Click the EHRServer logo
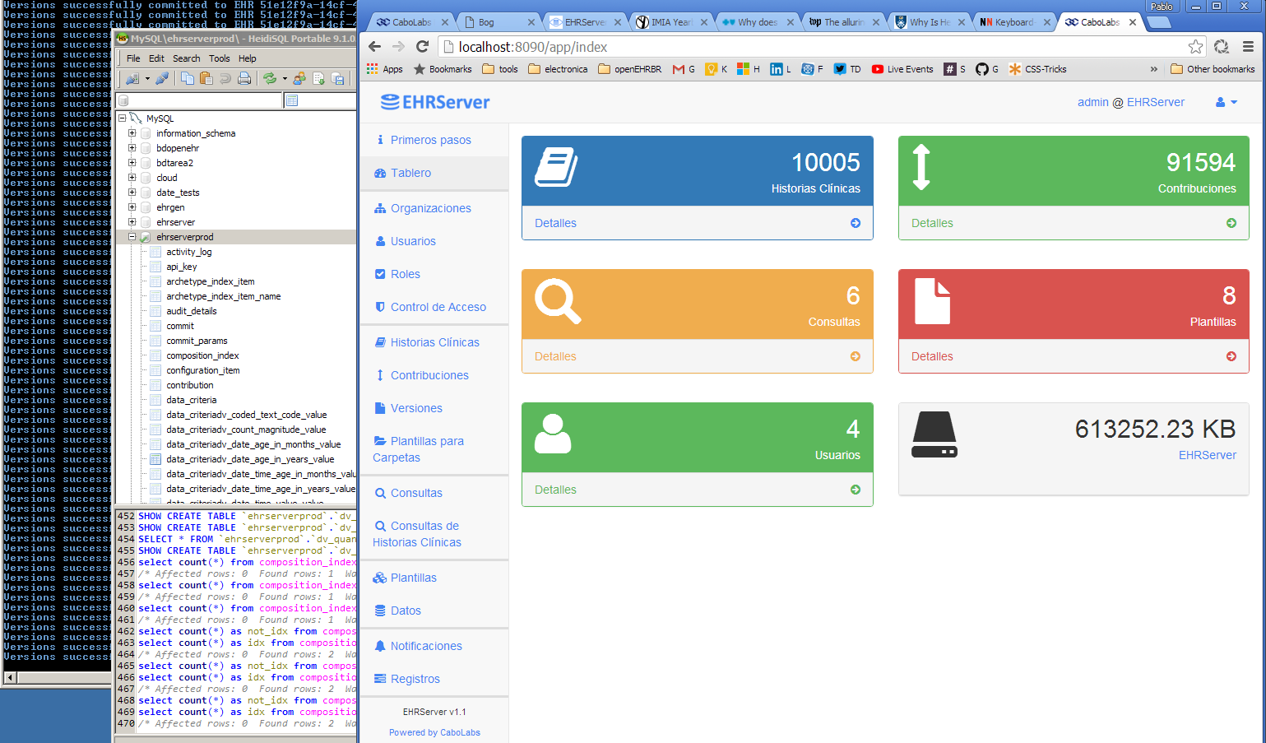 (x=435, y=102)
